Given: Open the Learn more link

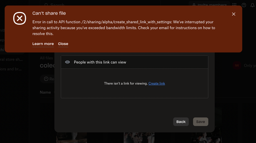Looking at the screenshot, I should point(43,44).
